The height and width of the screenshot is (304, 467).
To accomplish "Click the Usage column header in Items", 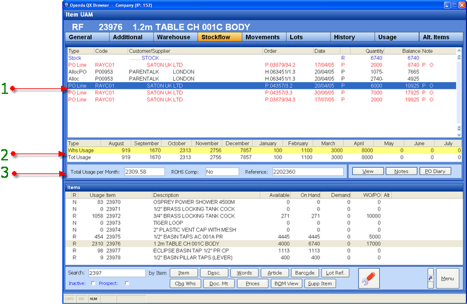I will 92,195.
